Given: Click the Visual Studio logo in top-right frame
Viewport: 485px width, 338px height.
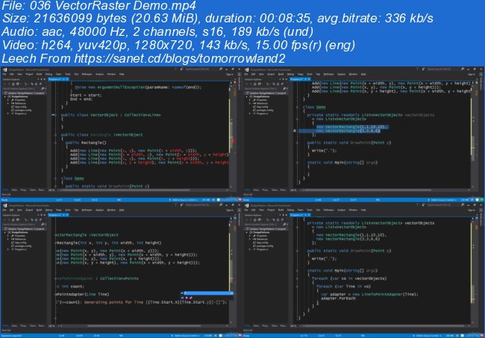Looking at the screenshot, I should [248, 68].
